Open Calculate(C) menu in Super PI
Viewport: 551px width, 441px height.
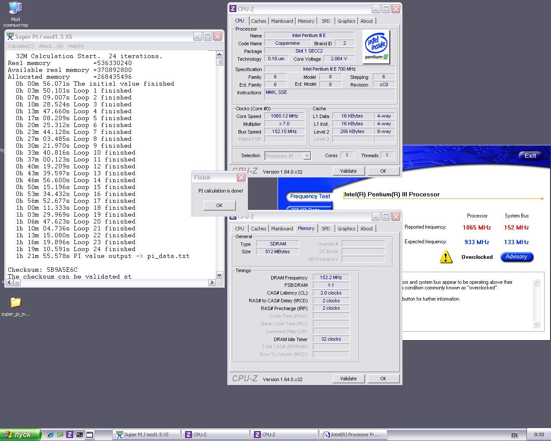pyautogui.click(x=21, y=46)
